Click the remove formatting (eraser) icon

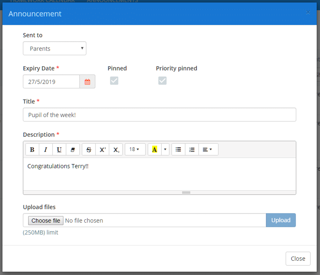click(x=73, y=149)
